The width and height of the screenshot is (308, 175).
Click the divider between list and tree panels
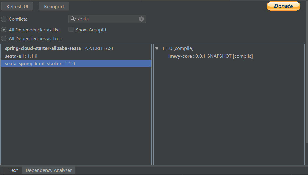point(153,105)
